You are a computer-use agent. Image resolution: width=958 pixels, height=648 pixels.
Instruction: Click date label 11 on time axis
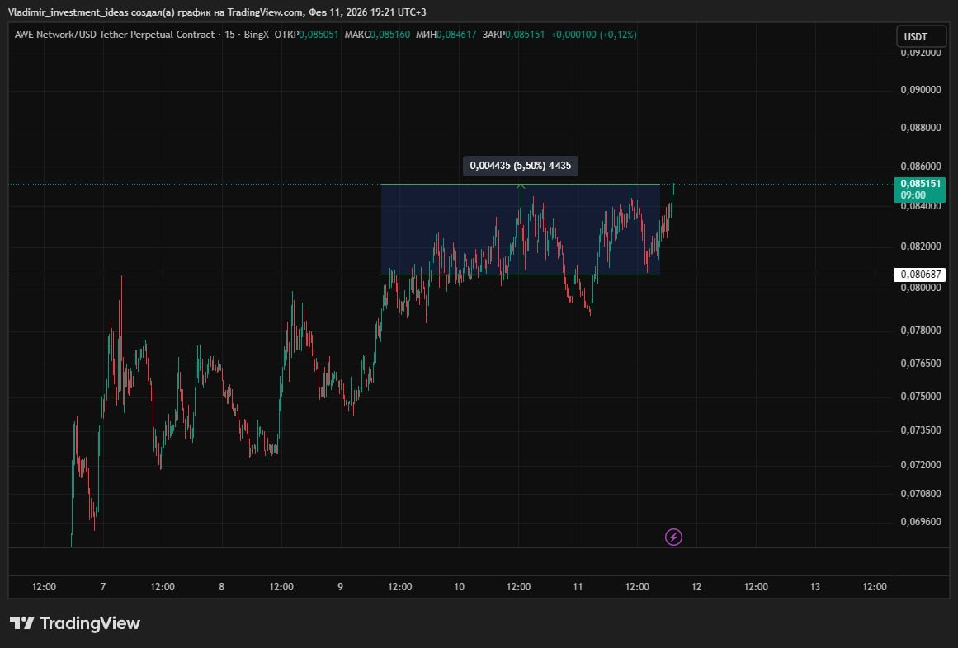[x=578, y=587]
